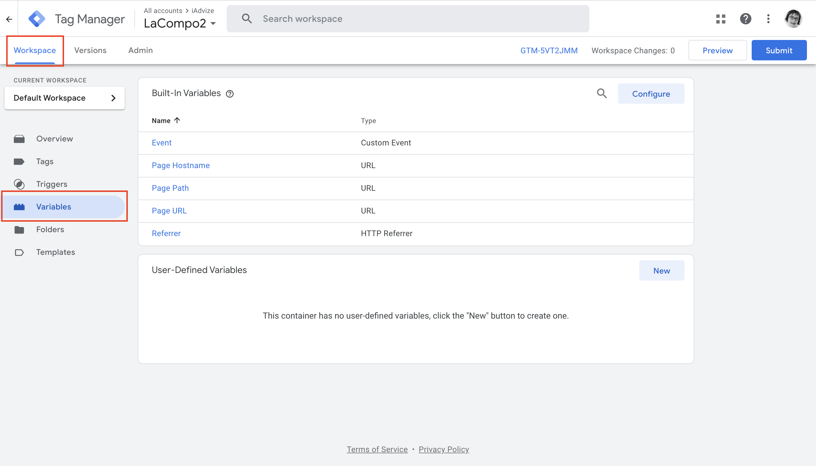Open the Privacy Policy link
This screenshot has width=816, height=466.
point(444,449)
